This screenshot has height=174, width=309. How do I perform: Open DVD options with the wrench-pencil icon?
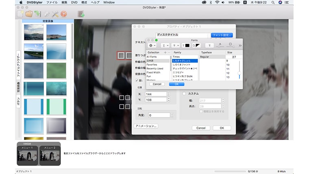(x=47, y=14)
